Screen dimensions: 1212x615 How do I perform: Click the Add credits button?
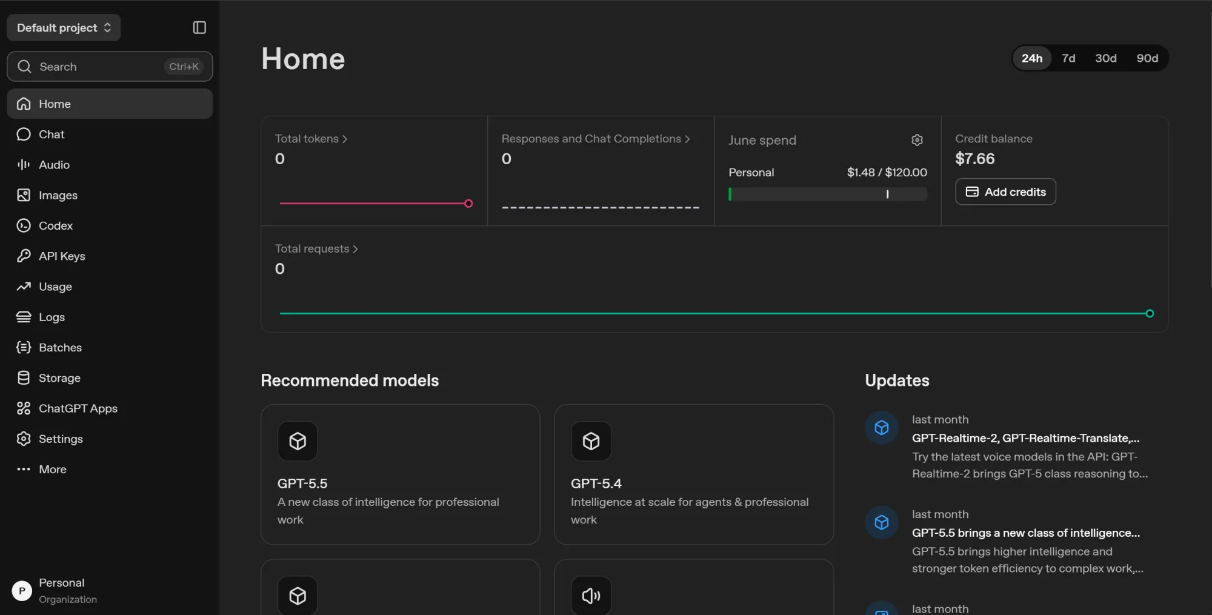tap(1005, 191)
